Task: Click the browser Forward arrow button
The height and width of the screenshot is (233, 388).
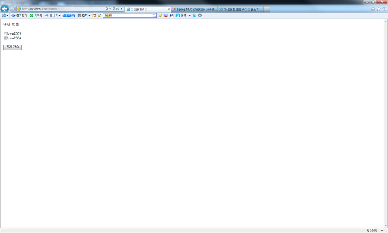Action: tap(13, 9)
